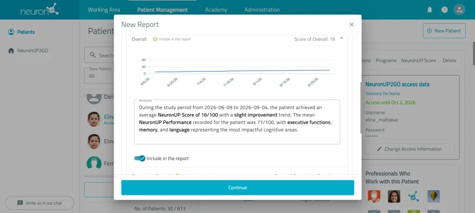
Task: Edit the Analysis text box
Action: click(x=237, y=122)
